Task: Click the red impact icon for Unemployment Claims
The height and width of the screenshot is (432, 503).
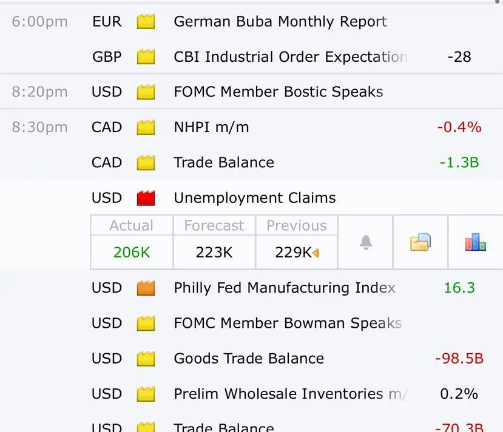Action: coord(146,198)
